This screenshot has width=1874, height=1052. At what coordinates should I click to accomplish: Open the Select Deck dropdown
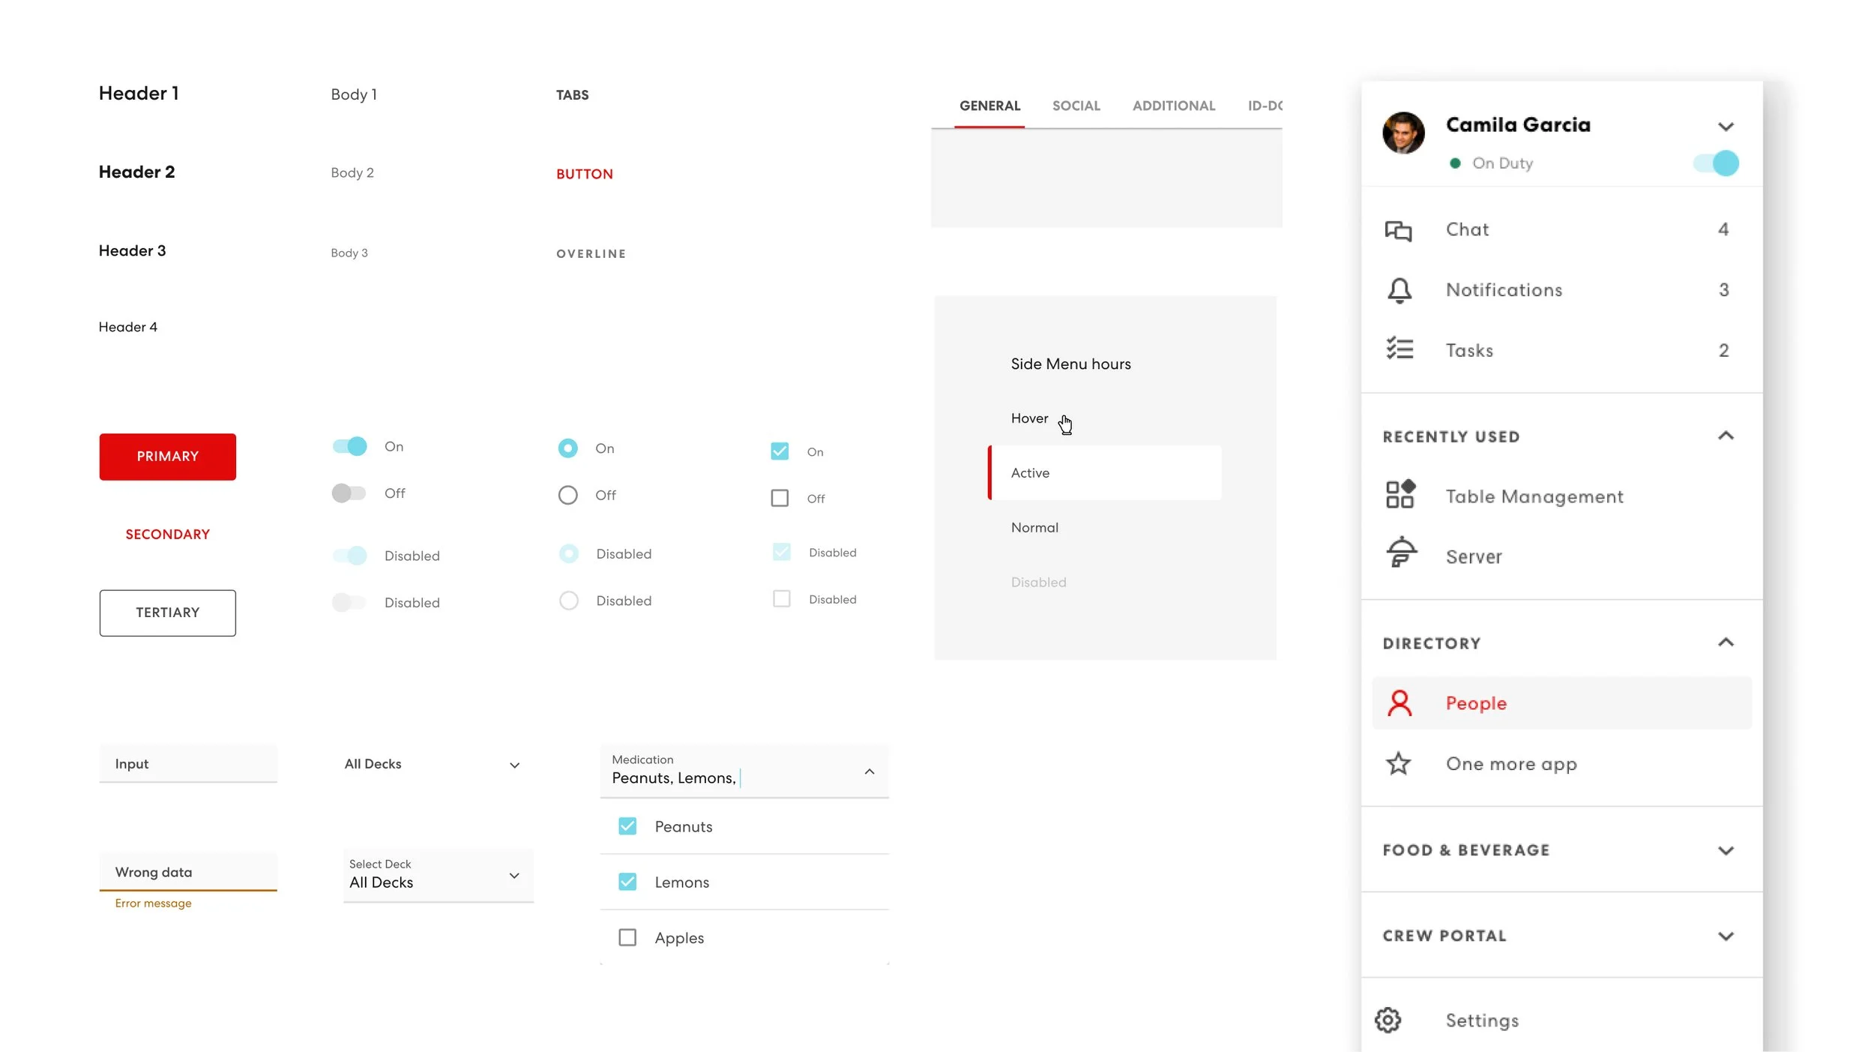point(438,875)
